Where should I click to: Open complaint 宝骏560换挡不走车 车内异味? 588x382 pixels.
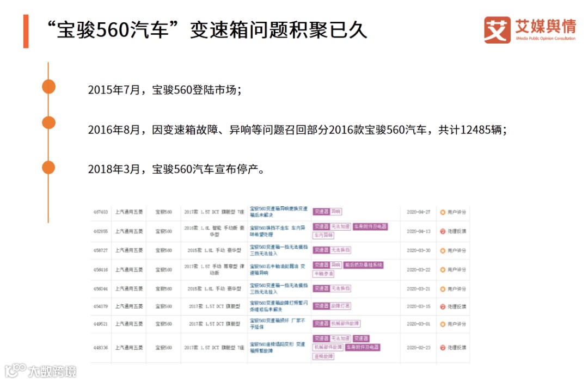(278, 231)
